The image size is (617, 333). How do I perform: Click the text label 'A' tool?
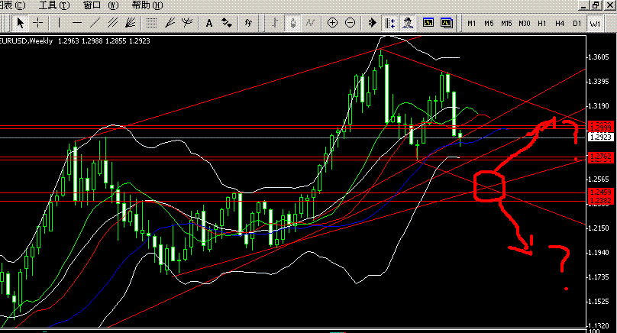coord(209,23)
